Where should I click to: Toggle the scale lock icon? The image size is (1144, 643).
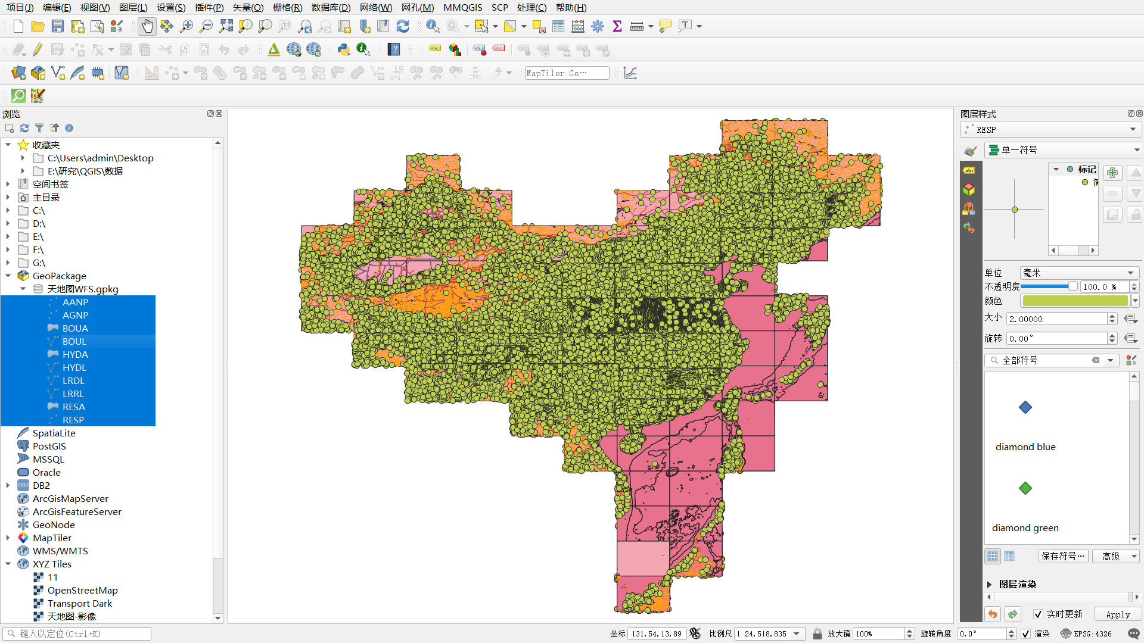click(x=817, y=633)
